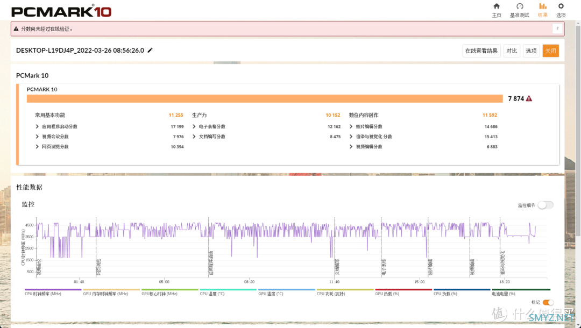Expand 文档编写分数 row

194,137
